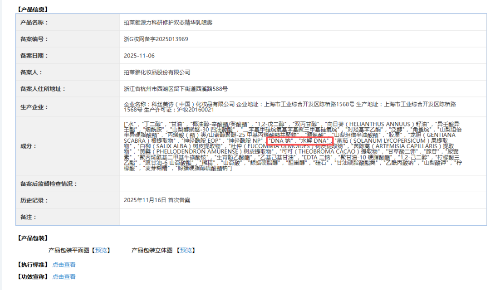Click the filing date 2025-11-06
This screenshot has width=490, height=290.
(x=139, y=56)
